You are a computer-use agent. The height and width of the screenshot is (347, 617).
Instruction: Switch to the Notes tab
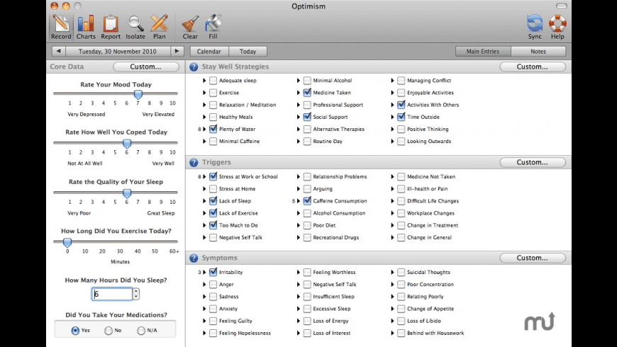(x=538, y=52)
